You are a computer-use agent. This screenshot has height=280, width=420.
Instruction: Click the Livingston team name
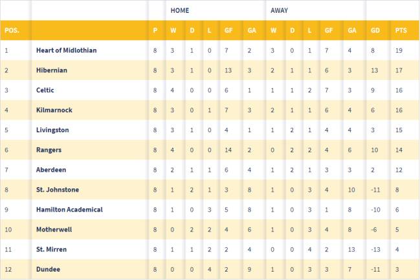click(x=52, y=130)
